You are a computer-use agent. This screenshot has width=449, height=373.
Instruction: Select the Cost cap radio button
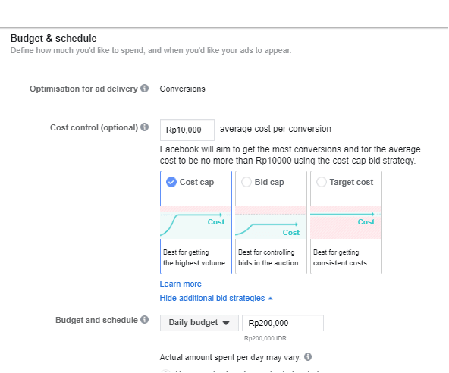click(171, 182)
